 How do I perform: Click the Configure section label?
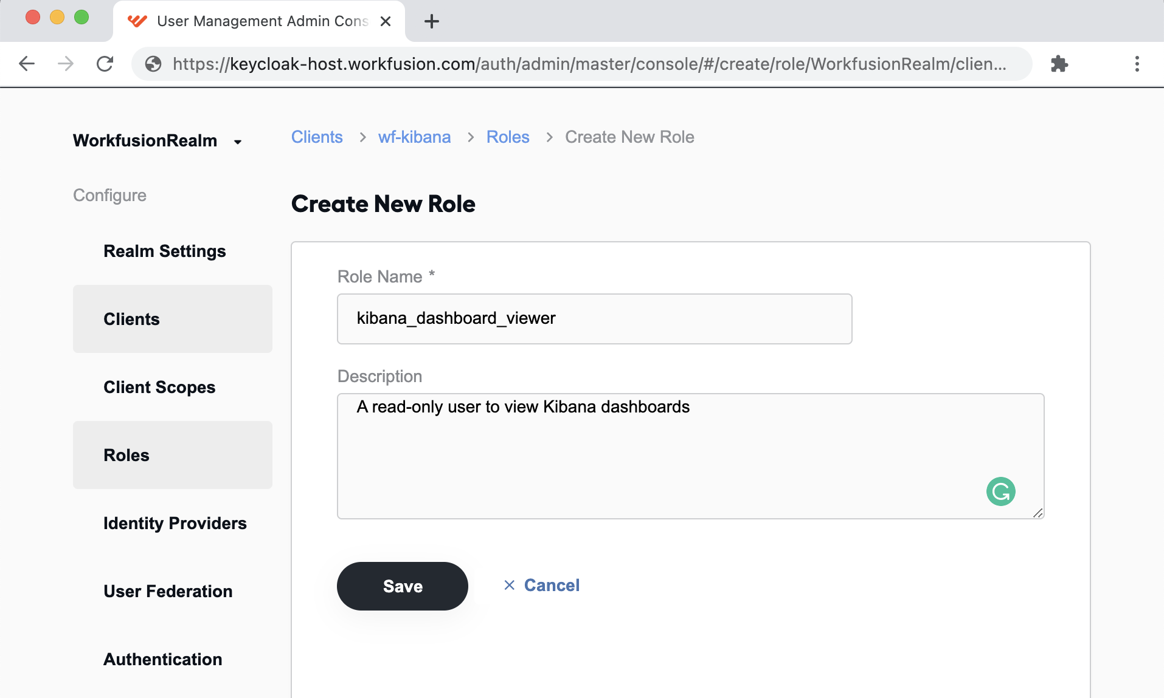109,195
